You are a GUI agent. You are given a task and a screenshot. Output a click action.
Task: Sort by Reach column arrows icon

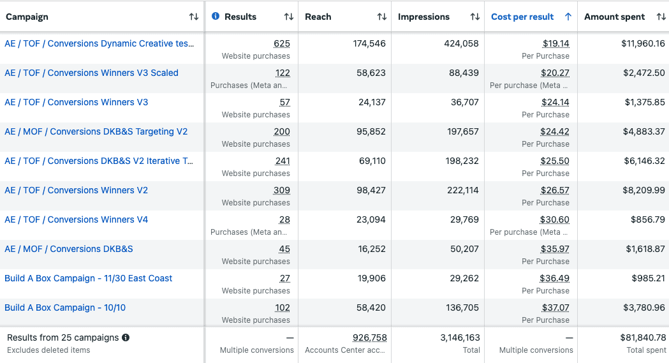382,17
